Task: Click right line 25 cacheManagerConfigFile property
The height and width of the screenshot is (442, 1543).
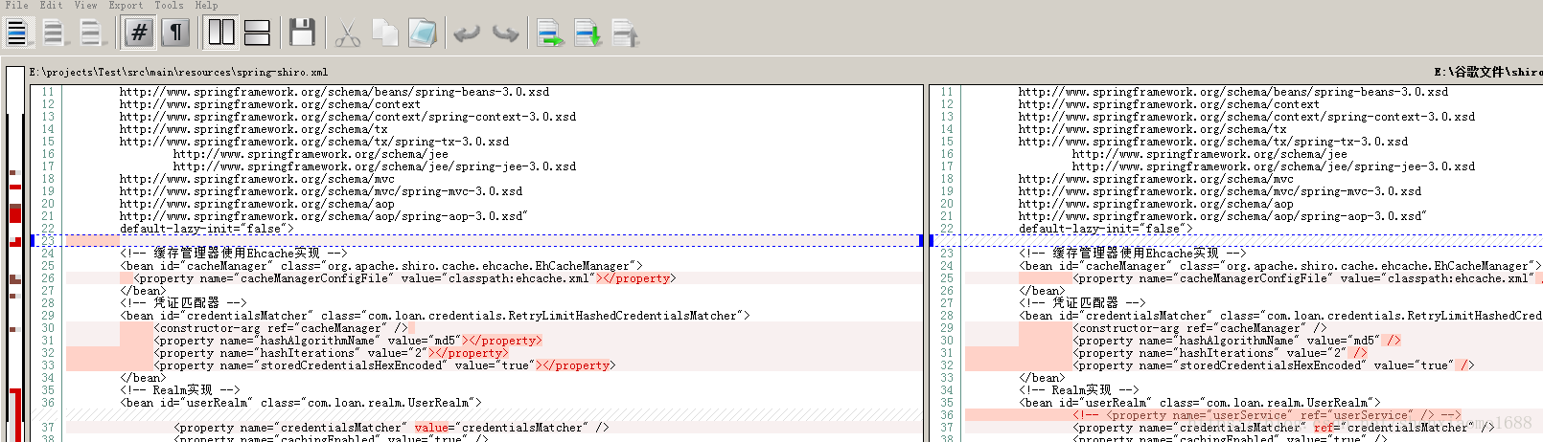Action: (1307, 278)
